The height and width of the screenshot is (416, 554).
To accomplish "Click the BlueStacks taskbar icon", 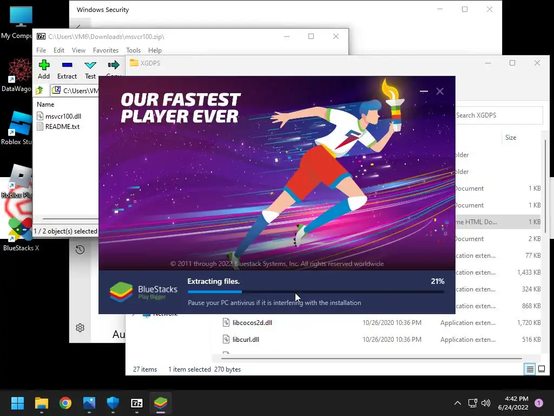I will 161,403.
